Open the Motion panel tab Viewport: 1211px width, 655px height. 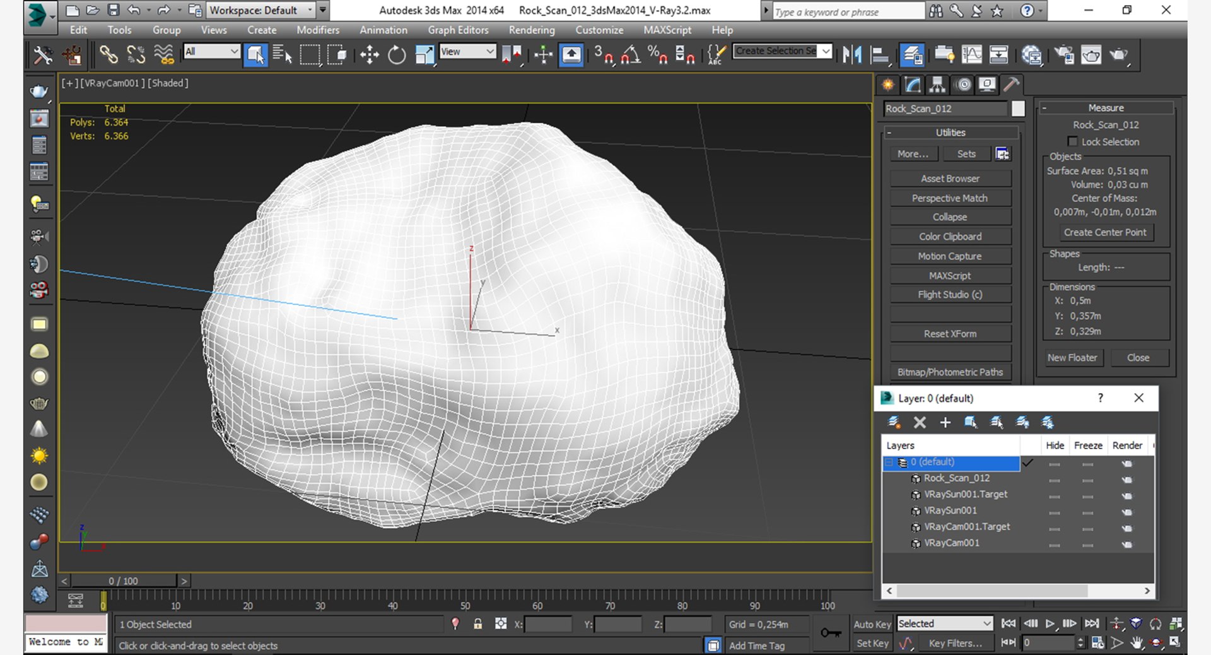(x=963, y=85)
